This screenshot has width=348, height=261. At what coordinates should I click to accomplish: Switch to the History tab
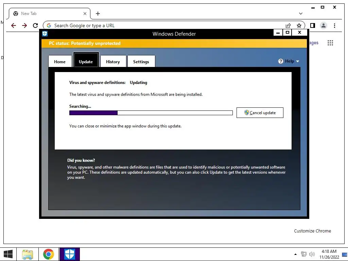[x=113, y=61]
